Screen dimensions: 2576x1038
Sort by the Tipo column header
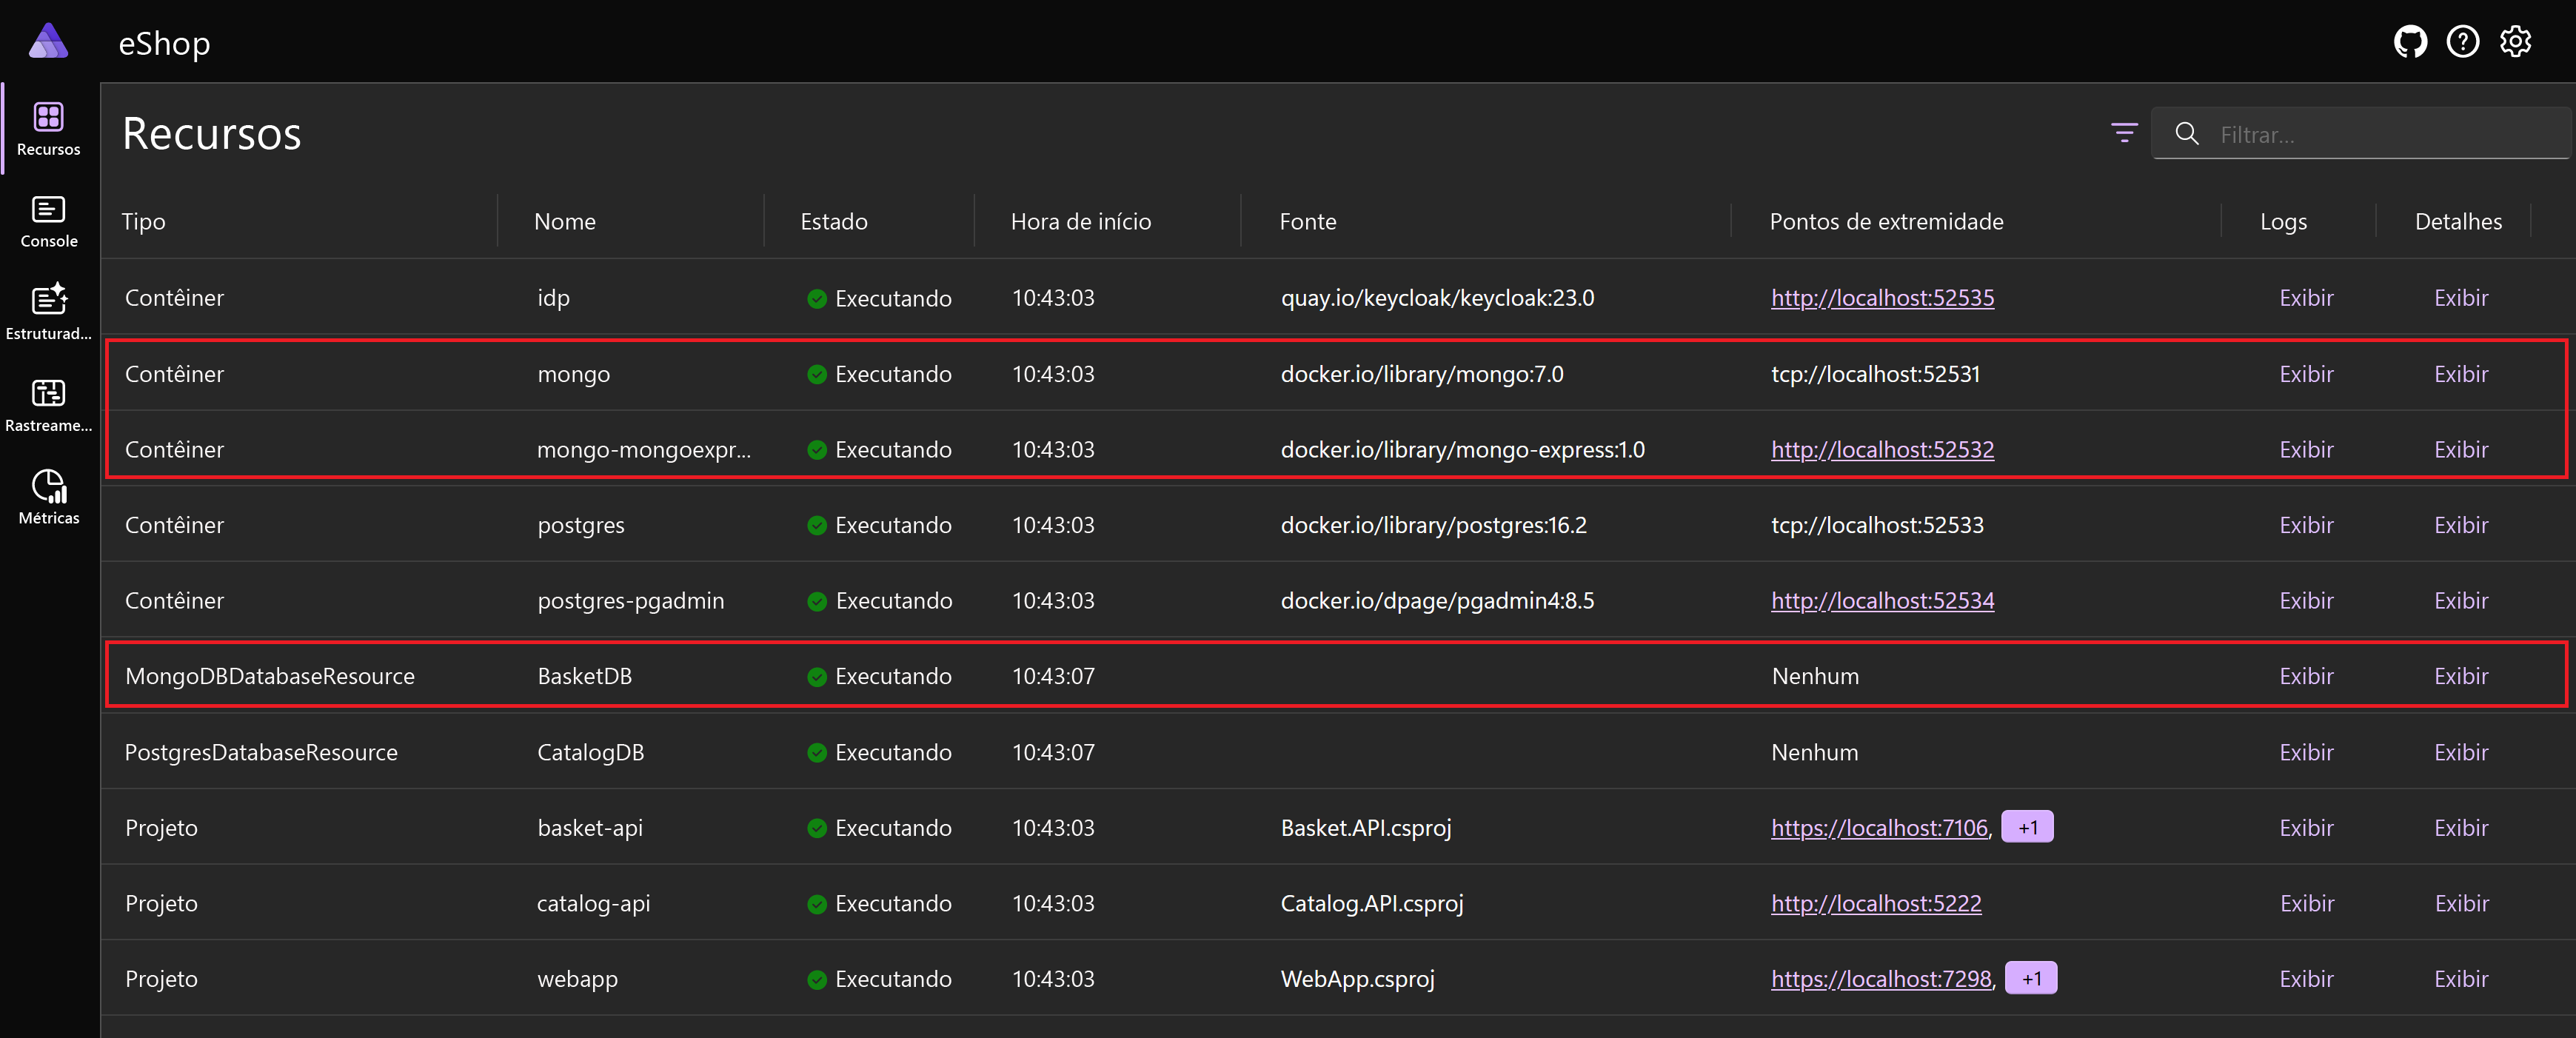coord(143,222)
